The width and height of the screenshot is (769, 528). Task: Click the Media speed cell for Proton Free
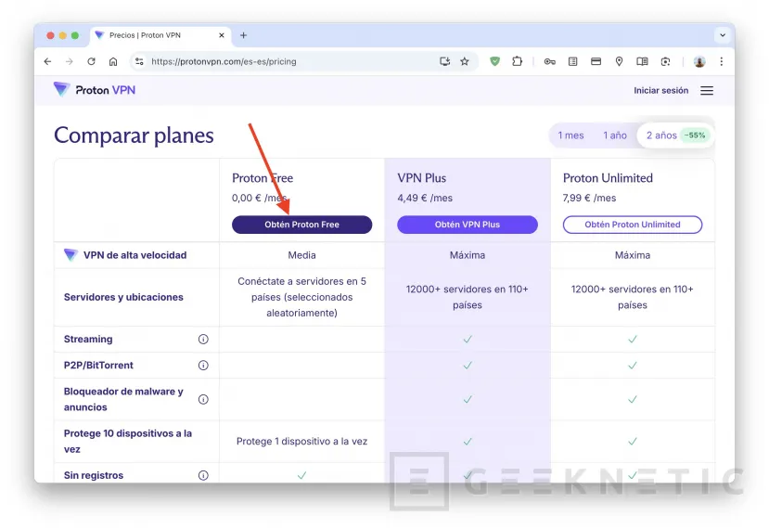(302, 255)
